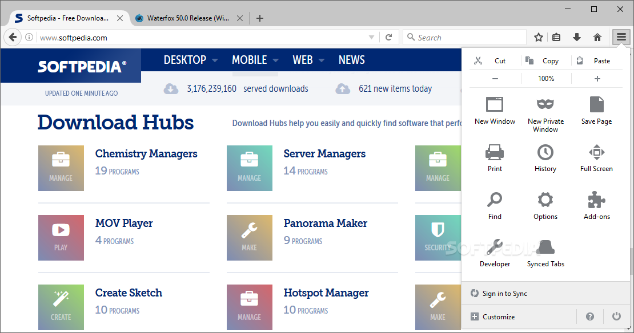The width and height of the screenshot is (634, 333).
Task: Open a New Private Window
Action: click(545, 114)
